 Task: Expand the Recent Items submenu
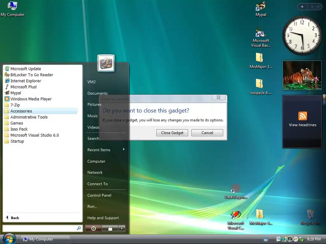click(106, 150)
